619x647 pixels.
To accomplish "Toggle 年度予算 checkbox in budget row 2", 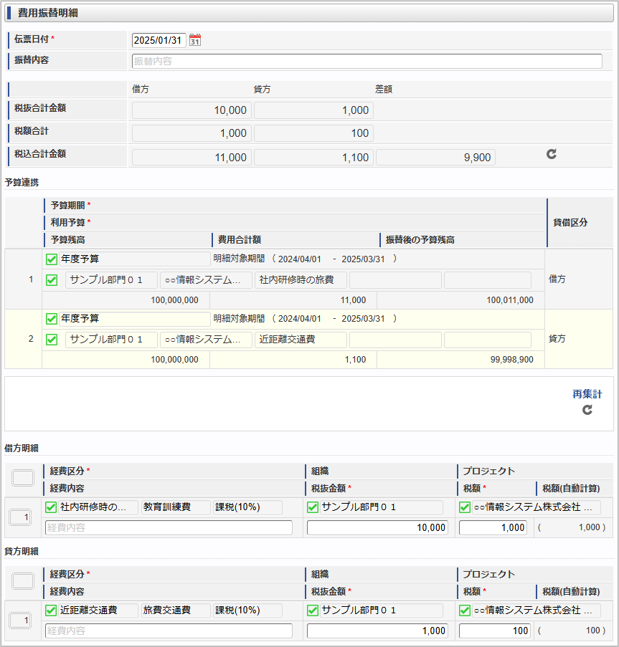I will point(52,319).
